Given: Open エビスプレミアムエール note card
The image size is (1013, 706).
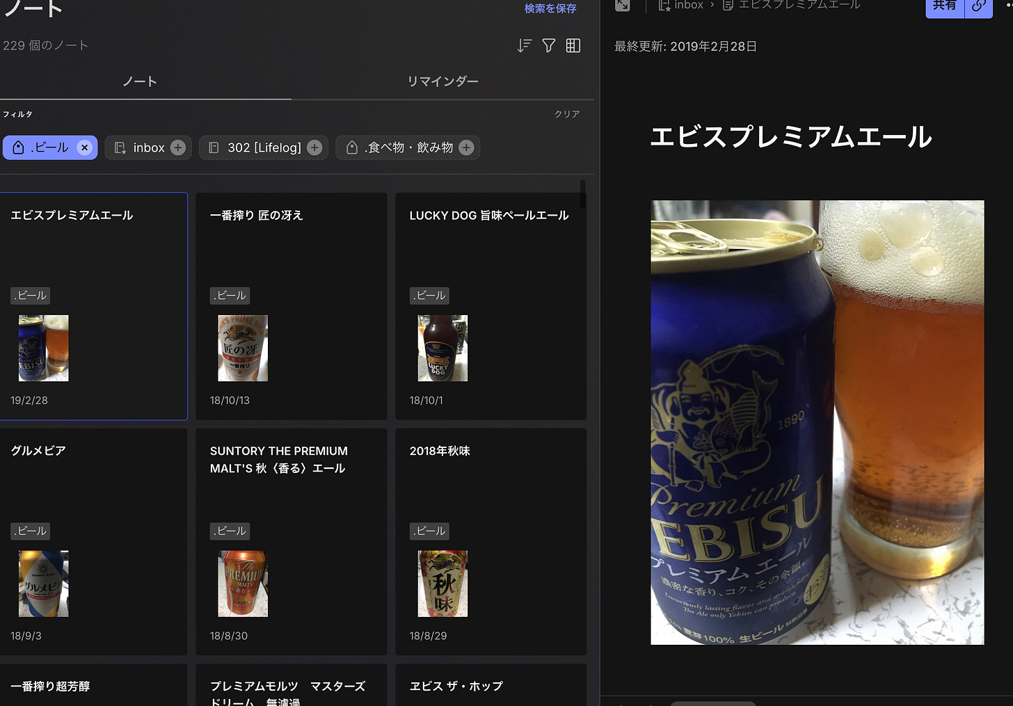Looking at the screenshot, I should [x=93, y=306].
